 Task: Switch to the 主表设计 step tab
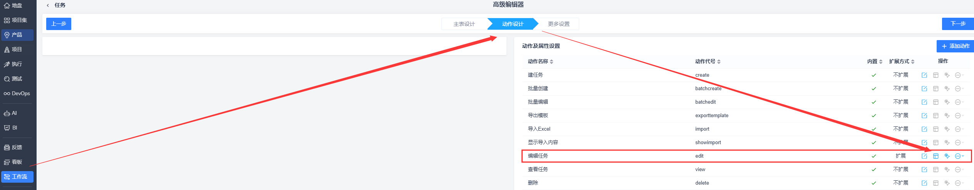464,24
